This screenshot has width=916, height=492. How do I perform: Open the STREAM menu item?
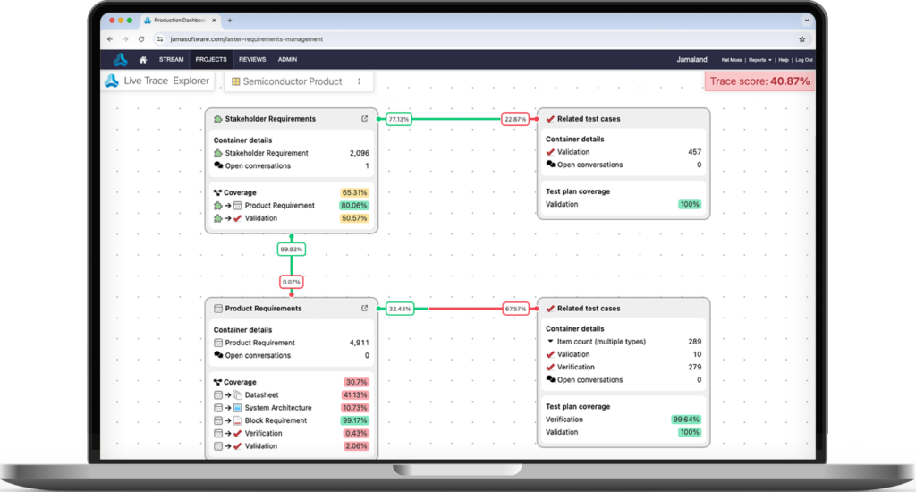tap(171, 60)
